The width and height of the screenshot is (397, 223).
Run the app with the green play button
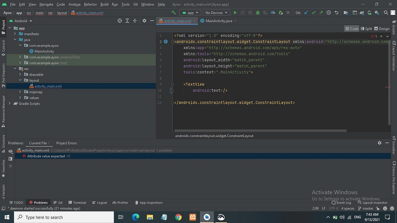pyautogui.click(x=235, y=12)
